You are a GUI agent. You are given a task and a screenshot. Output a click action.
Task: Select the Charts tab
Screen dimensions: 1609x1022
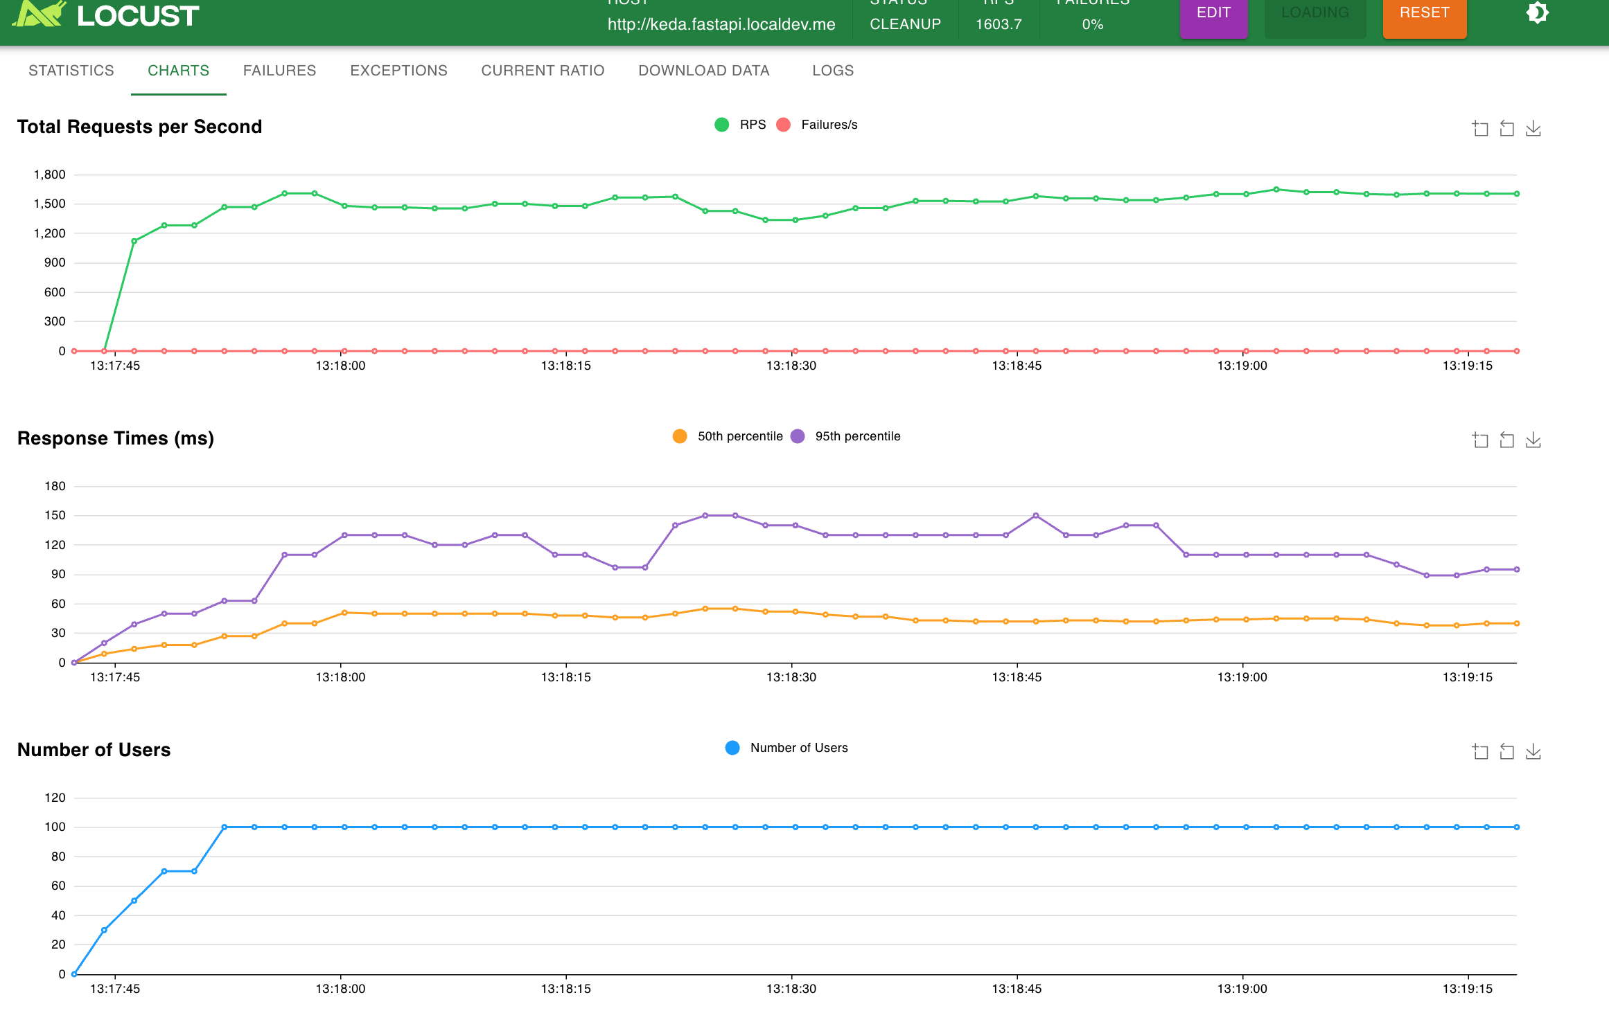pos(179,71)
